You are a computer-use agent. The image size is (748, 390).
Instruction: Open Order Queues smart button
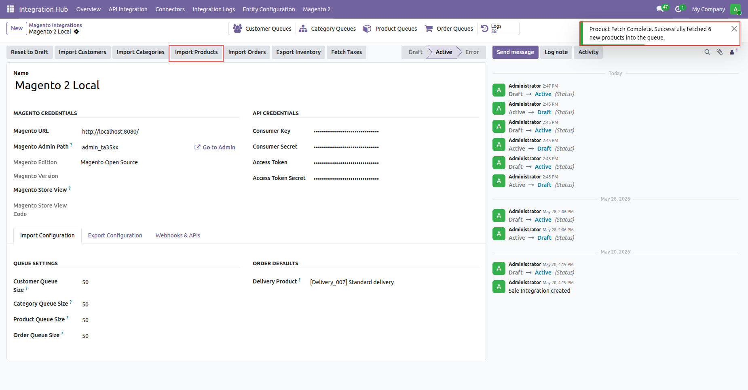point(449,29)
